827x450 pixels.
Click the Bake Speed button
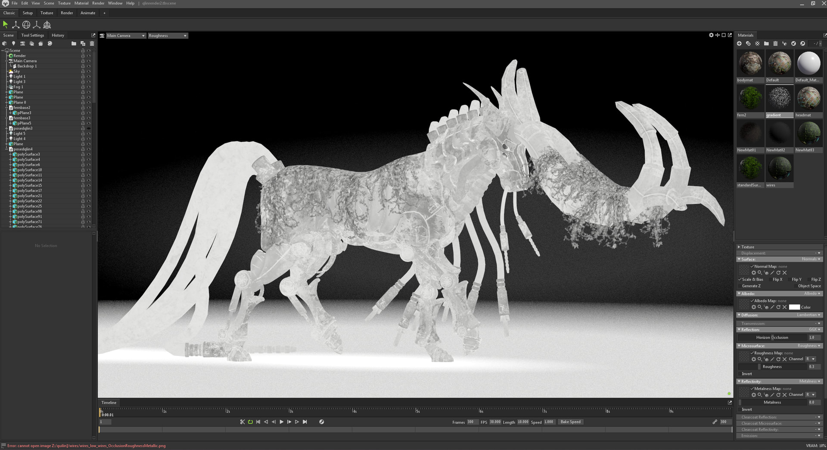[570, 422]
